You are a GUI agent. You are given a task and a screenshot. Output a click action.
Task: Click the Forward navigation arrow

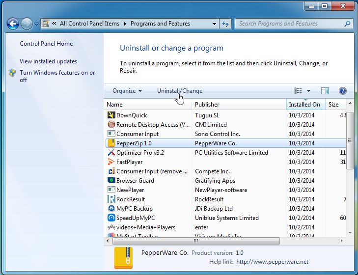point(27,24)
